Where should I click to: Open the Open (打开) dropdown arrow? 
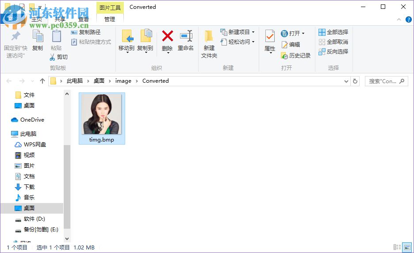click(303, 34)
